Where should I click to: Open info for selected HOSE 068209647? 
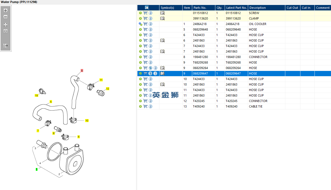click(x=155, y=73)
